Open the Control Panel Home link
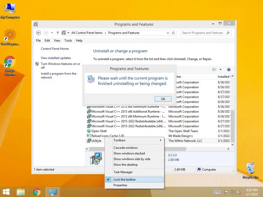The width and height of the screenshot is (263, 197). 55,49
